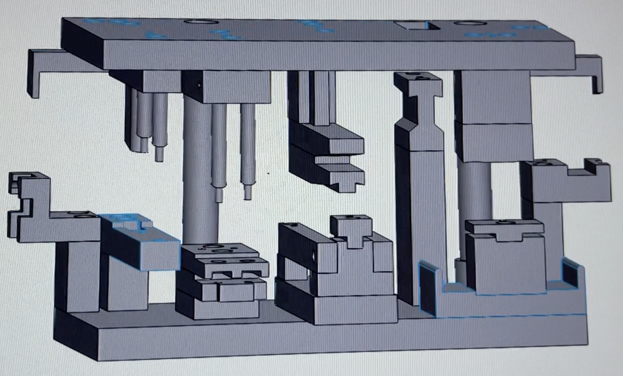Select the stacked slotted plates beneath guide pillar
This screenshot has height=376, width=623.
tap(222, 281)
